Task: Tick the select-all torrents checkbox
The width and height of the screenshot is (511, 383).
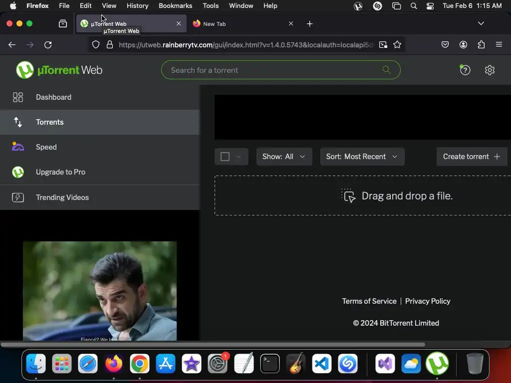Action: pos(225,157)
